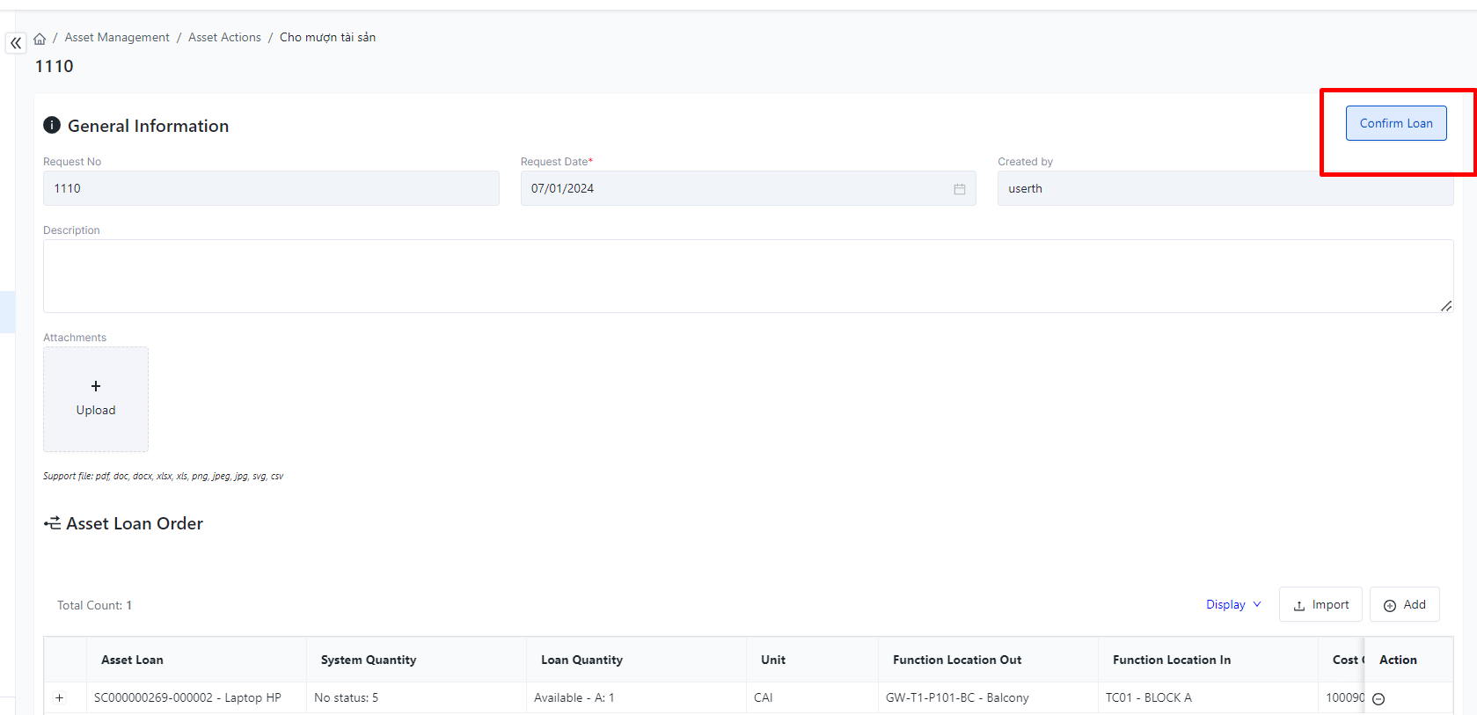Viewport: 1477px width, 715px height.
Task: Open the Display dropdown
Action: pyautogui.click(x=1232, y=605)
